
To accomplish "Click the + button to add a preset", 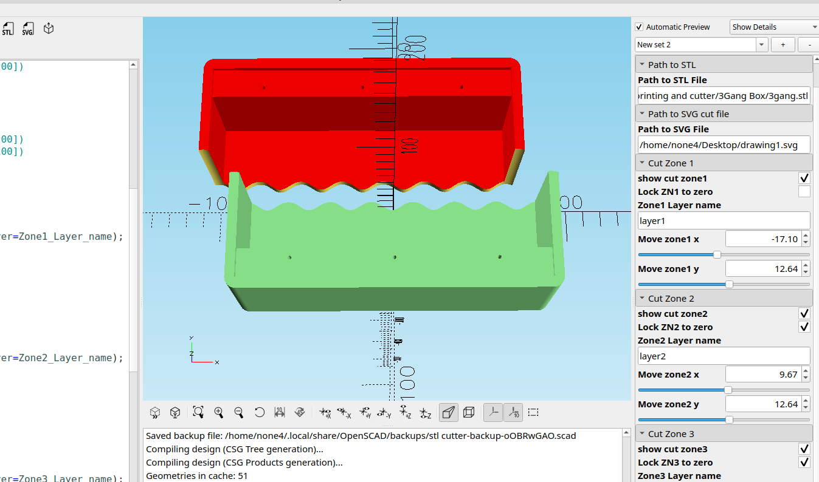I will [x=783, y=44].
